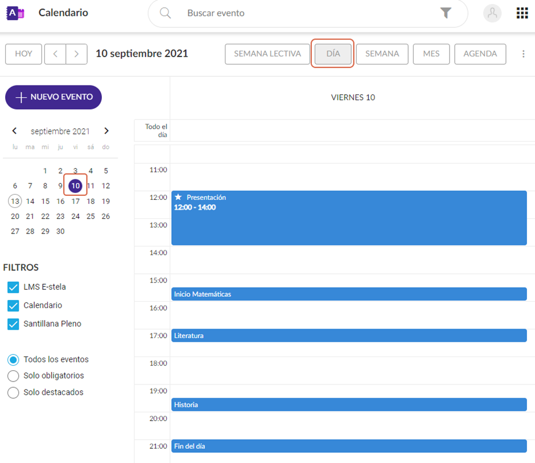
Task: Toggle the Calendario filter checkbox
Action: click(x=14, y=306)
